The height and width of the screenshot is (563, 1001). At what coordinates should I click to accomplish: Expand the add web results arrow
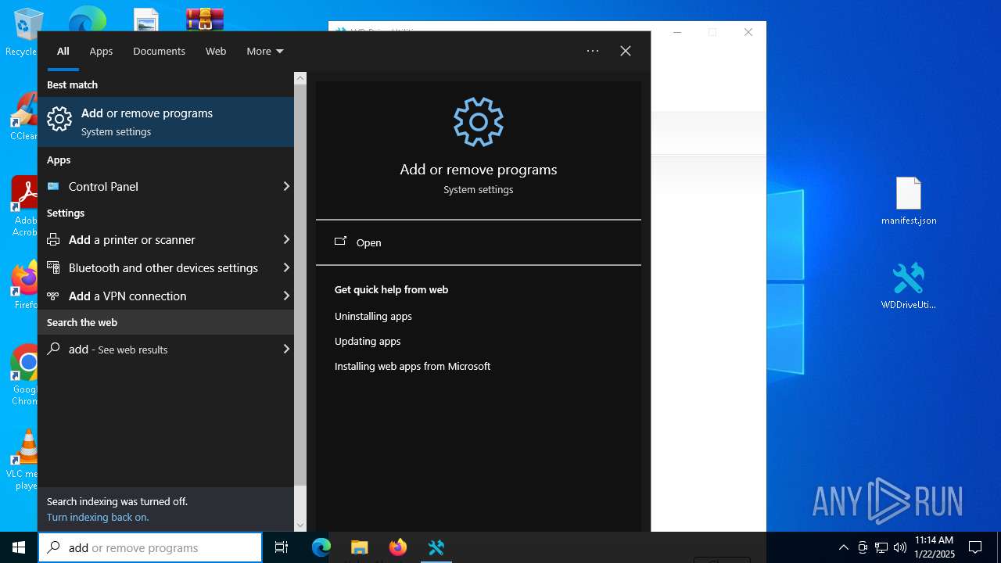tap(286, 349)
